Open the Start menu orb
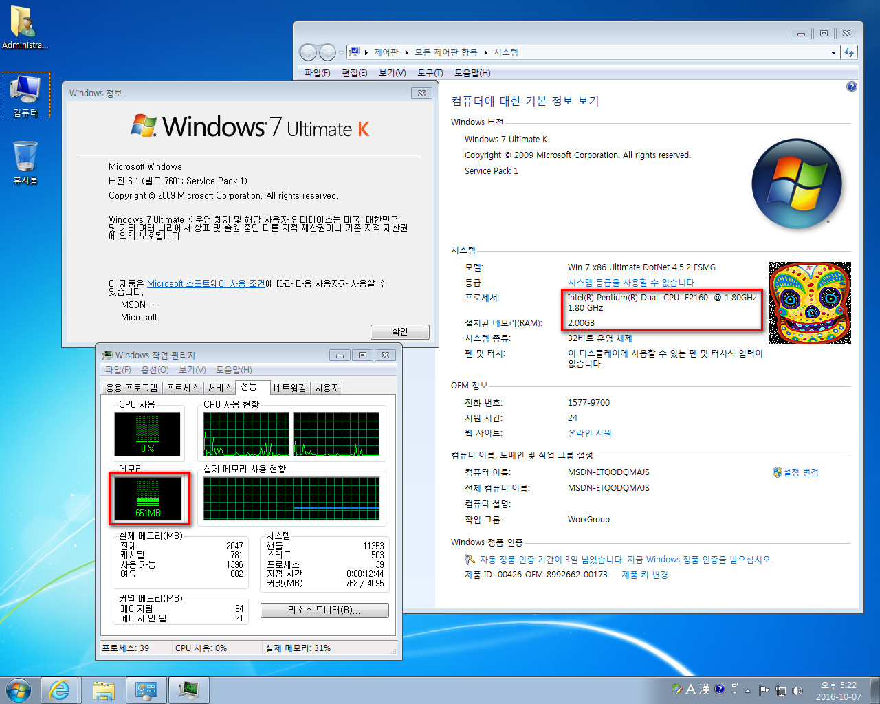This screenshot has height=704, width=880. click(19, 690)
